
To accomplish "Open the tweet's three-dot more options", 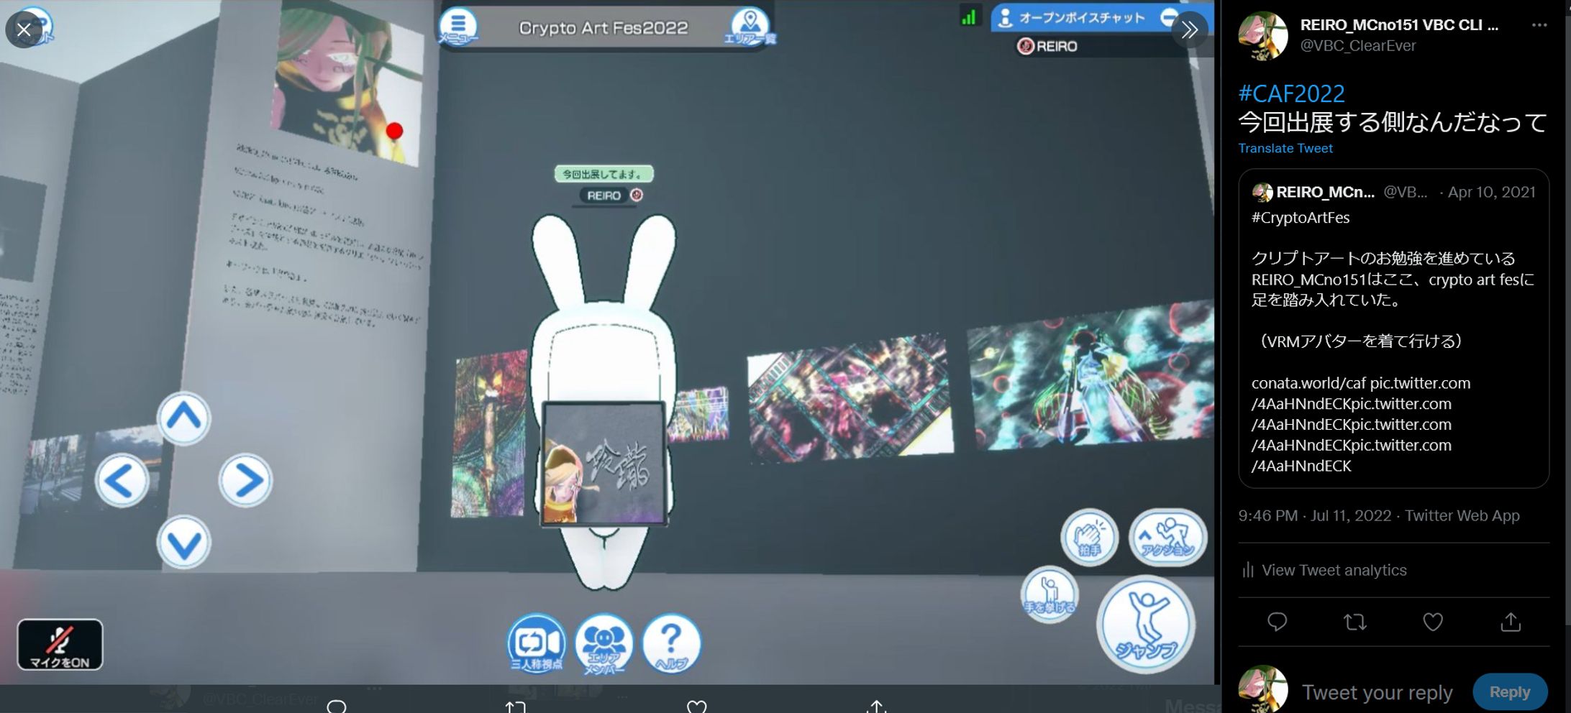I will [x=1539, y=25].
